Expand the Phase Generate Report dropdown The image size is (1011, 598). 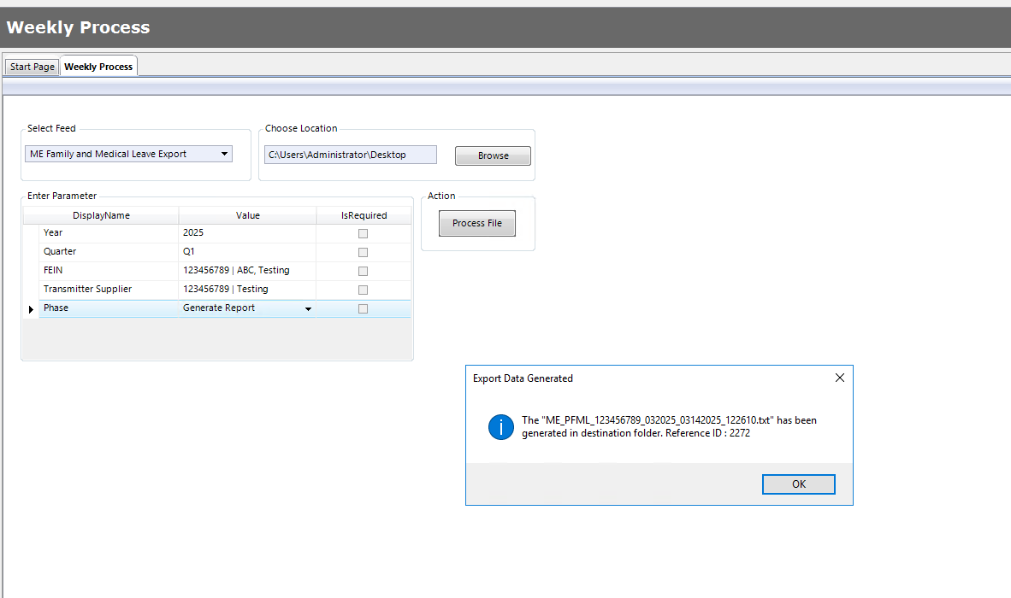click(308, 309)
